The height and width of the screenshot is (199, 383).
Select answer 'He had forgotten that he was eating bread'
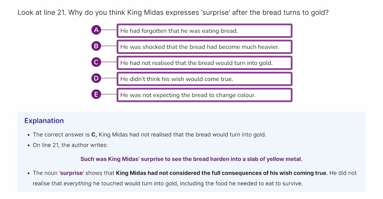pos(204,31)
